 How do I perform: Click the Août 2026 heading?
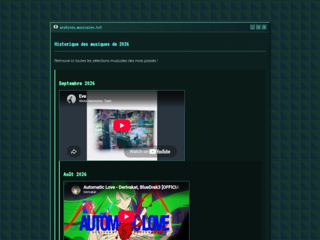coord(75,174)
